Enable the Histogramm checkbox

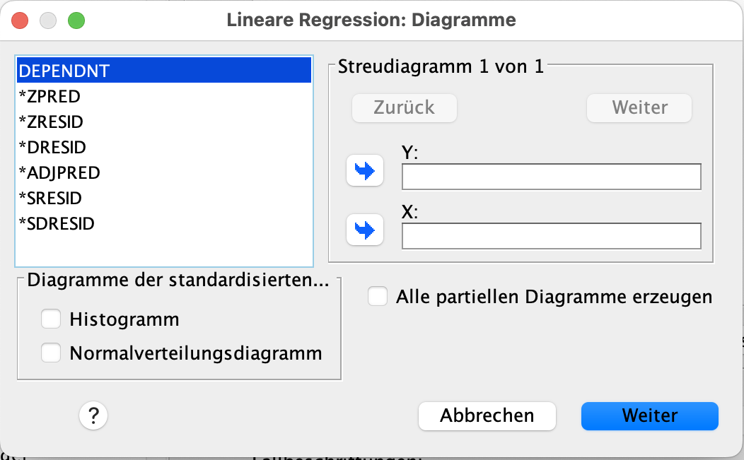click(x=51, y=319)
